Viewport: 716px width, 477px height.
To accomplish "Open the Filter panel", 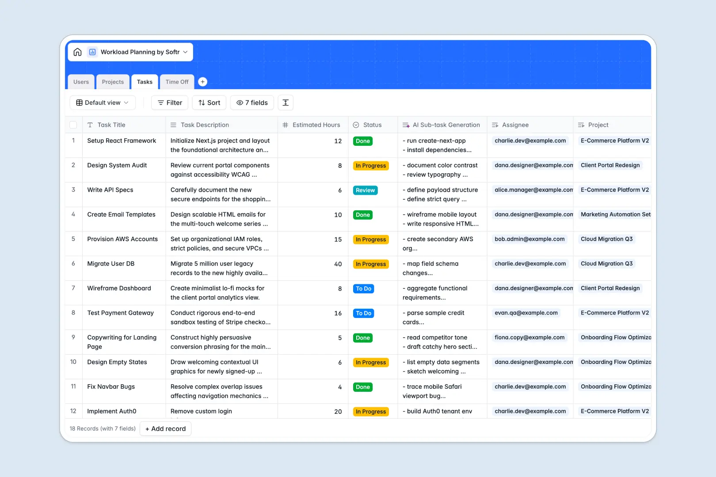I will (x=169, y=102).
